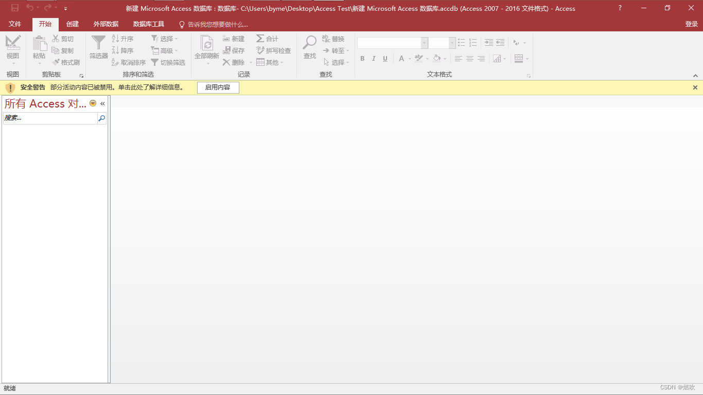Toggle italic formatting

point(374,59)
